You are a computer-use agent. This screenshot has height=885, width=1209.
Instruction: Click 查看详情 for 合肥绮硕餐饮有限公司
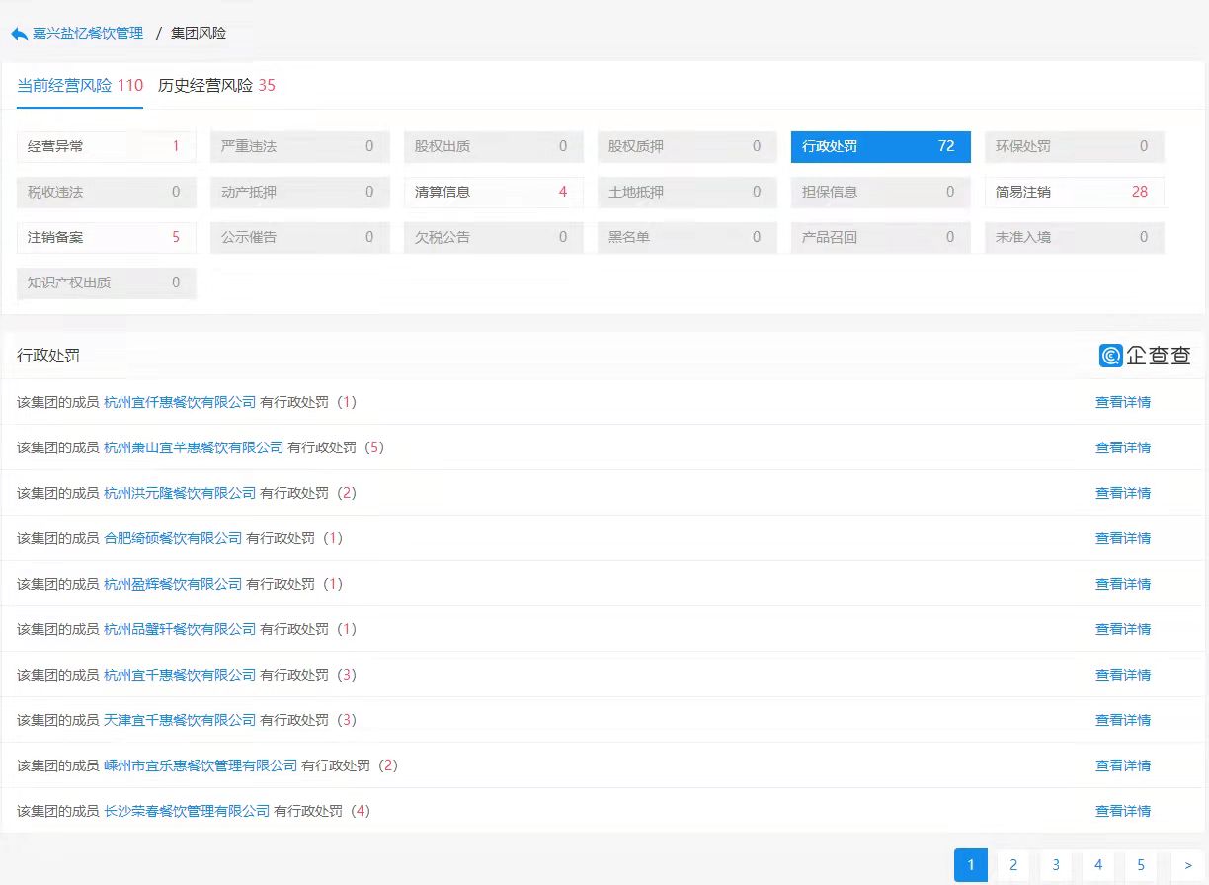[1123, 539]
